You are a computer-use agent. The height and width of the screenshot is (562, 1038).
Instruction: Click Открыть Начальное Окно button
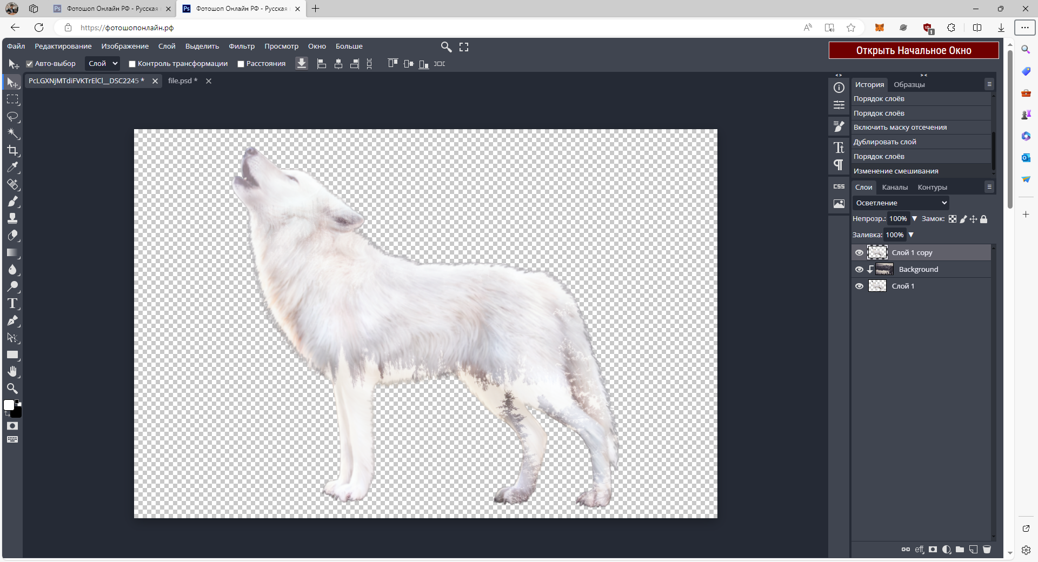click(x=913, y=50)
